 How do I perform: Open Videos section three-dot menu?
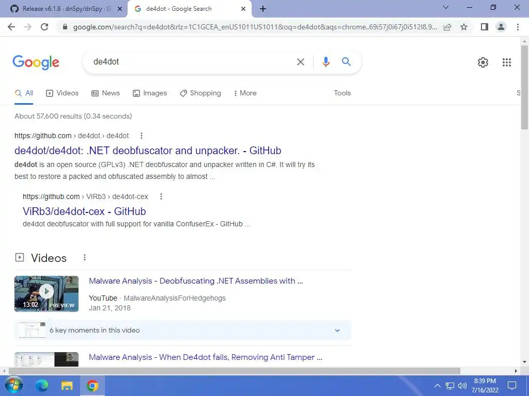[x=85, y=258]
